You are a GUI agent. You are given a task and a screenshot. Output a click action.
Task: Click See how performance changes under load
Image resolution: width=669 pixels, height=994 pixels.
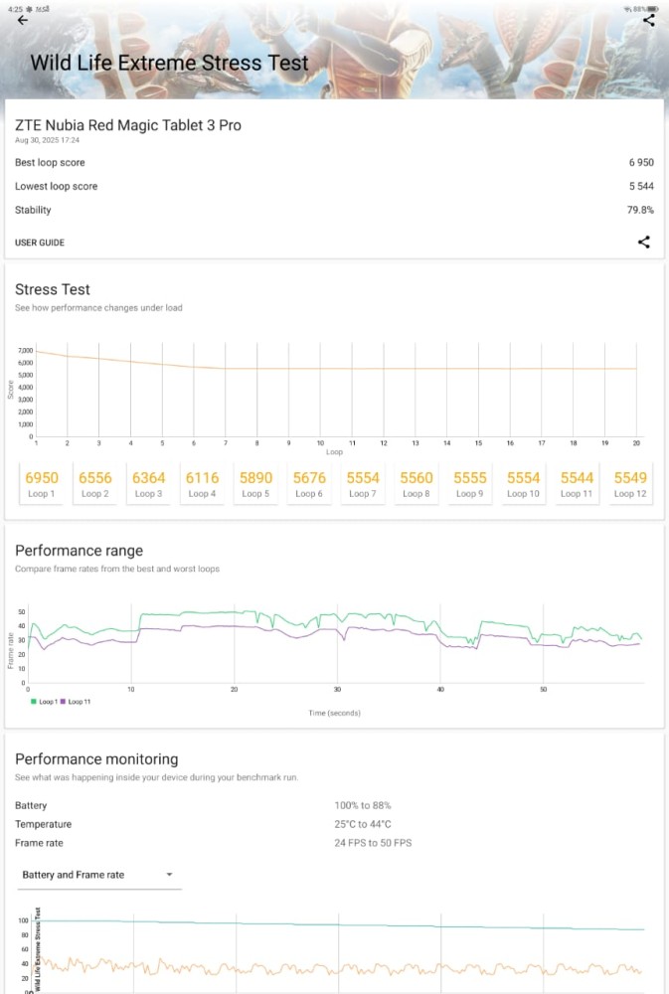tap(98, 308)
